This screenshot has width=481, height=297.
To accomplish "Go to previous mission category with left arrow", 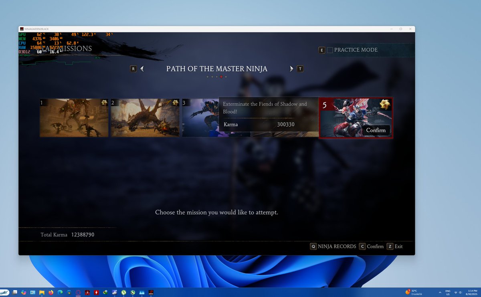I will [142, 69].
